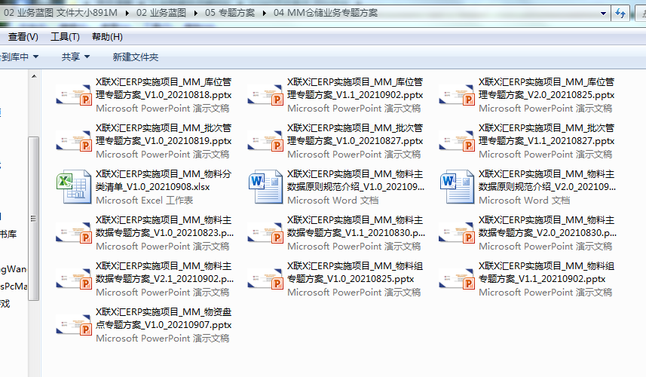Expand the breadcrumb arrow after 05 专题方案
The height and width of the screenshot is (377, 646).
265,14
